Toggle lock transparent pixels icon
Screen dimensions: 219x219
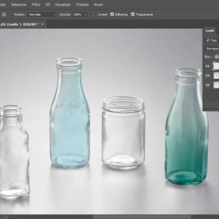(217, 57)
